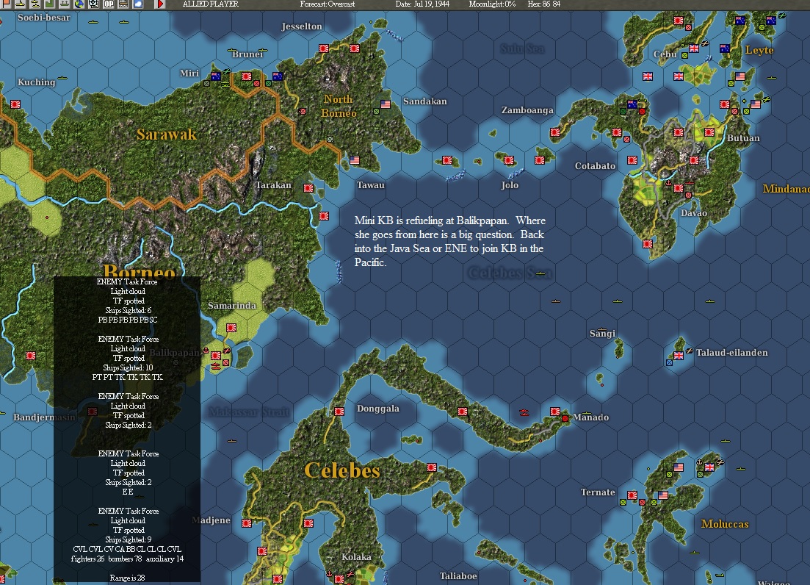Click the crosshair target toolbar icon
Viewport: 810px width, 585px height.
pos(93,4)
